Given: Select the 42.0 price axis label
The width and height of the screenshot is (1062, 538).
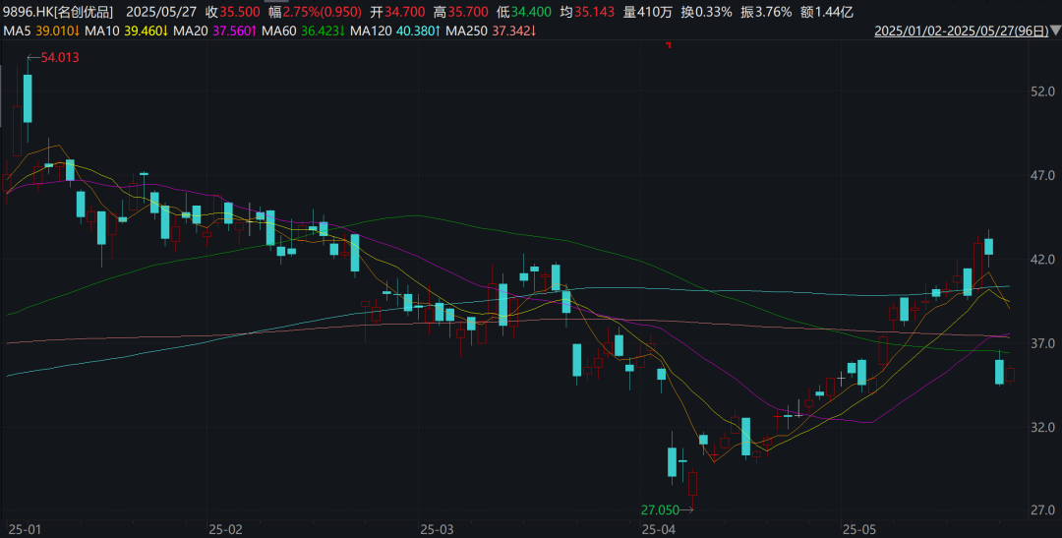Looking at the screenshot, I should coord(1041,260).
